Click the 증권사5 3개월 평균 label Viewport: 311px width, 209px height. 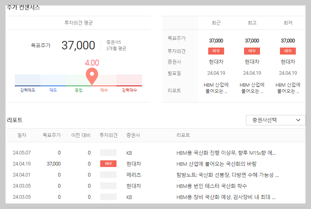[x=116, y=45]
